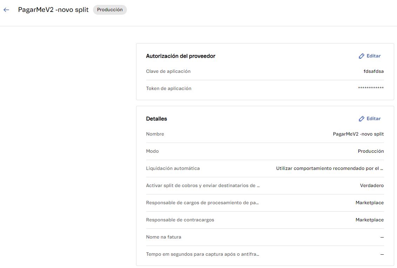Expand the truncated Liquidación automática value

point(329,168)
